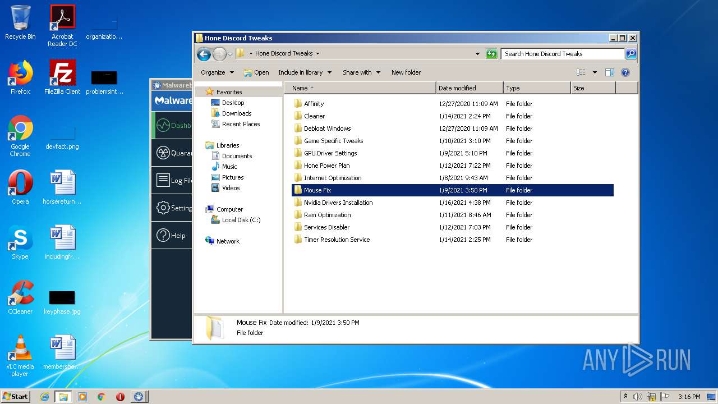This screenshot has height=404, width=718.
Task: Click Libraries in the navigation pane
Action: click(228, 145)
